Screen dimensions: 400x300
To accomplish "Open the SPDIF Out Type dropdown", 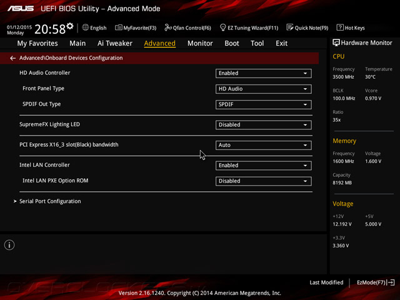I will point(263,104).
